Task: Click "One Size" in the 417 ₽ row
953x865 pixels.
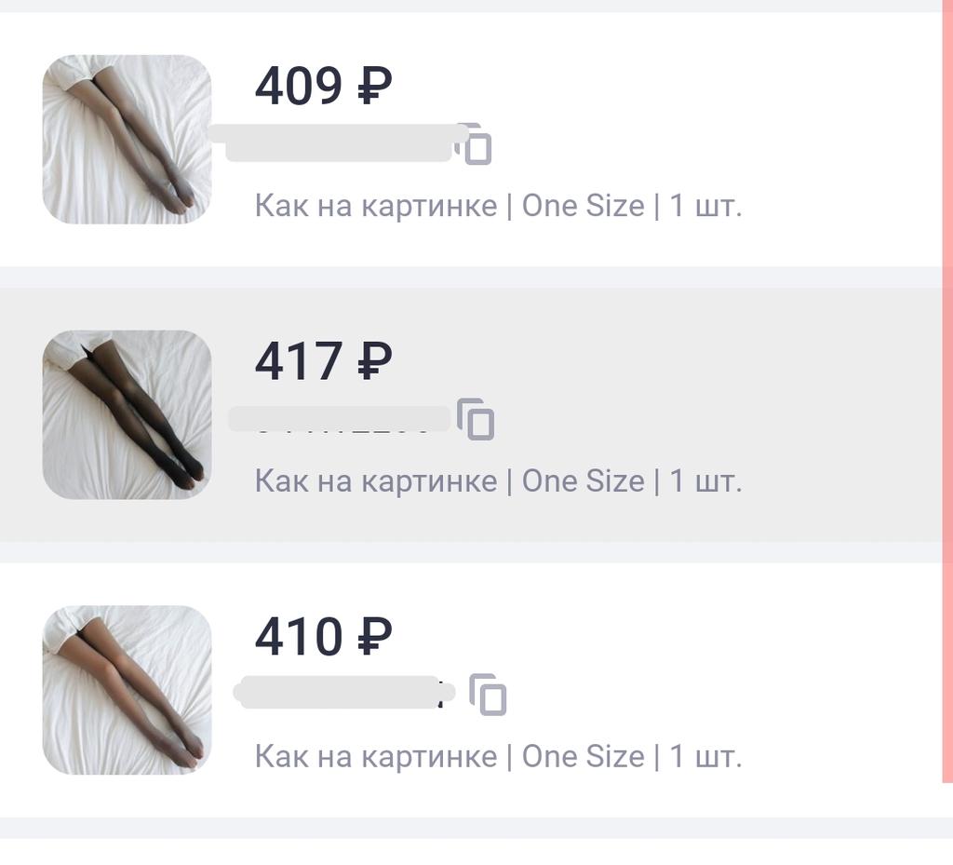Action: tap(583, 481)
